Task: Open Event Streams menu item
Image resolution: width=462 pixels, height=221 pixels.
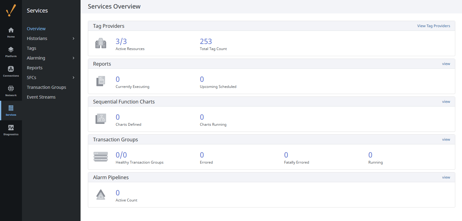Action: point(41,97)
